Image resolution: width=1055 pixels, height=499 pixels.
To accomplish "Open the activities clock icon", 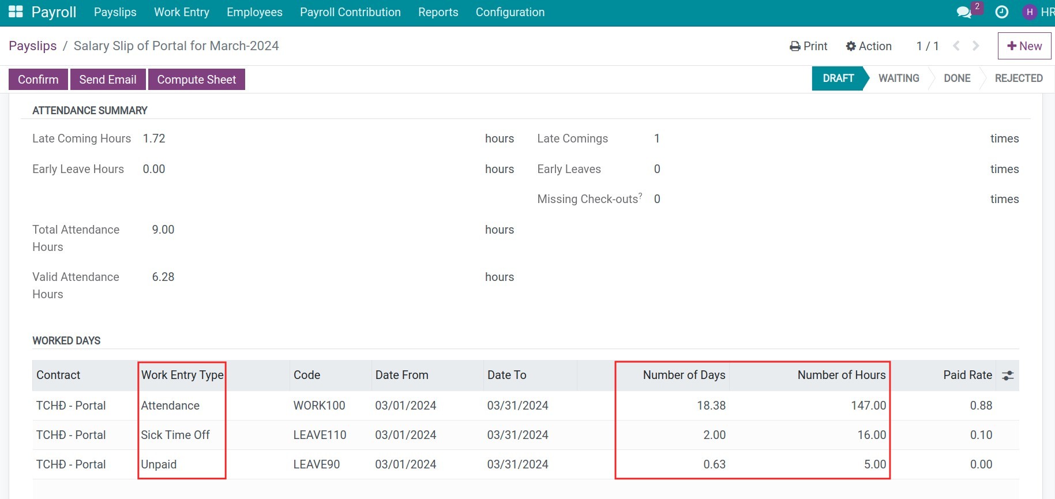I will [1002, 12].
